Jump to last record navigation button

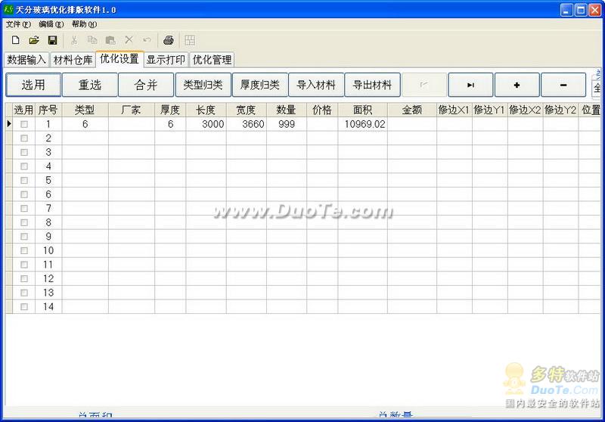(470, 85)
